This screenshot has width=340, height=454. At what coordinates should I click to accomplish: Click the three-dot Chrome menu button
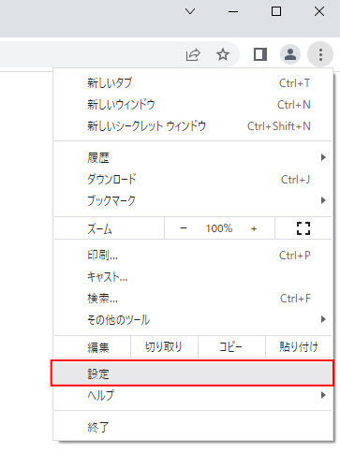pos(320,54)
